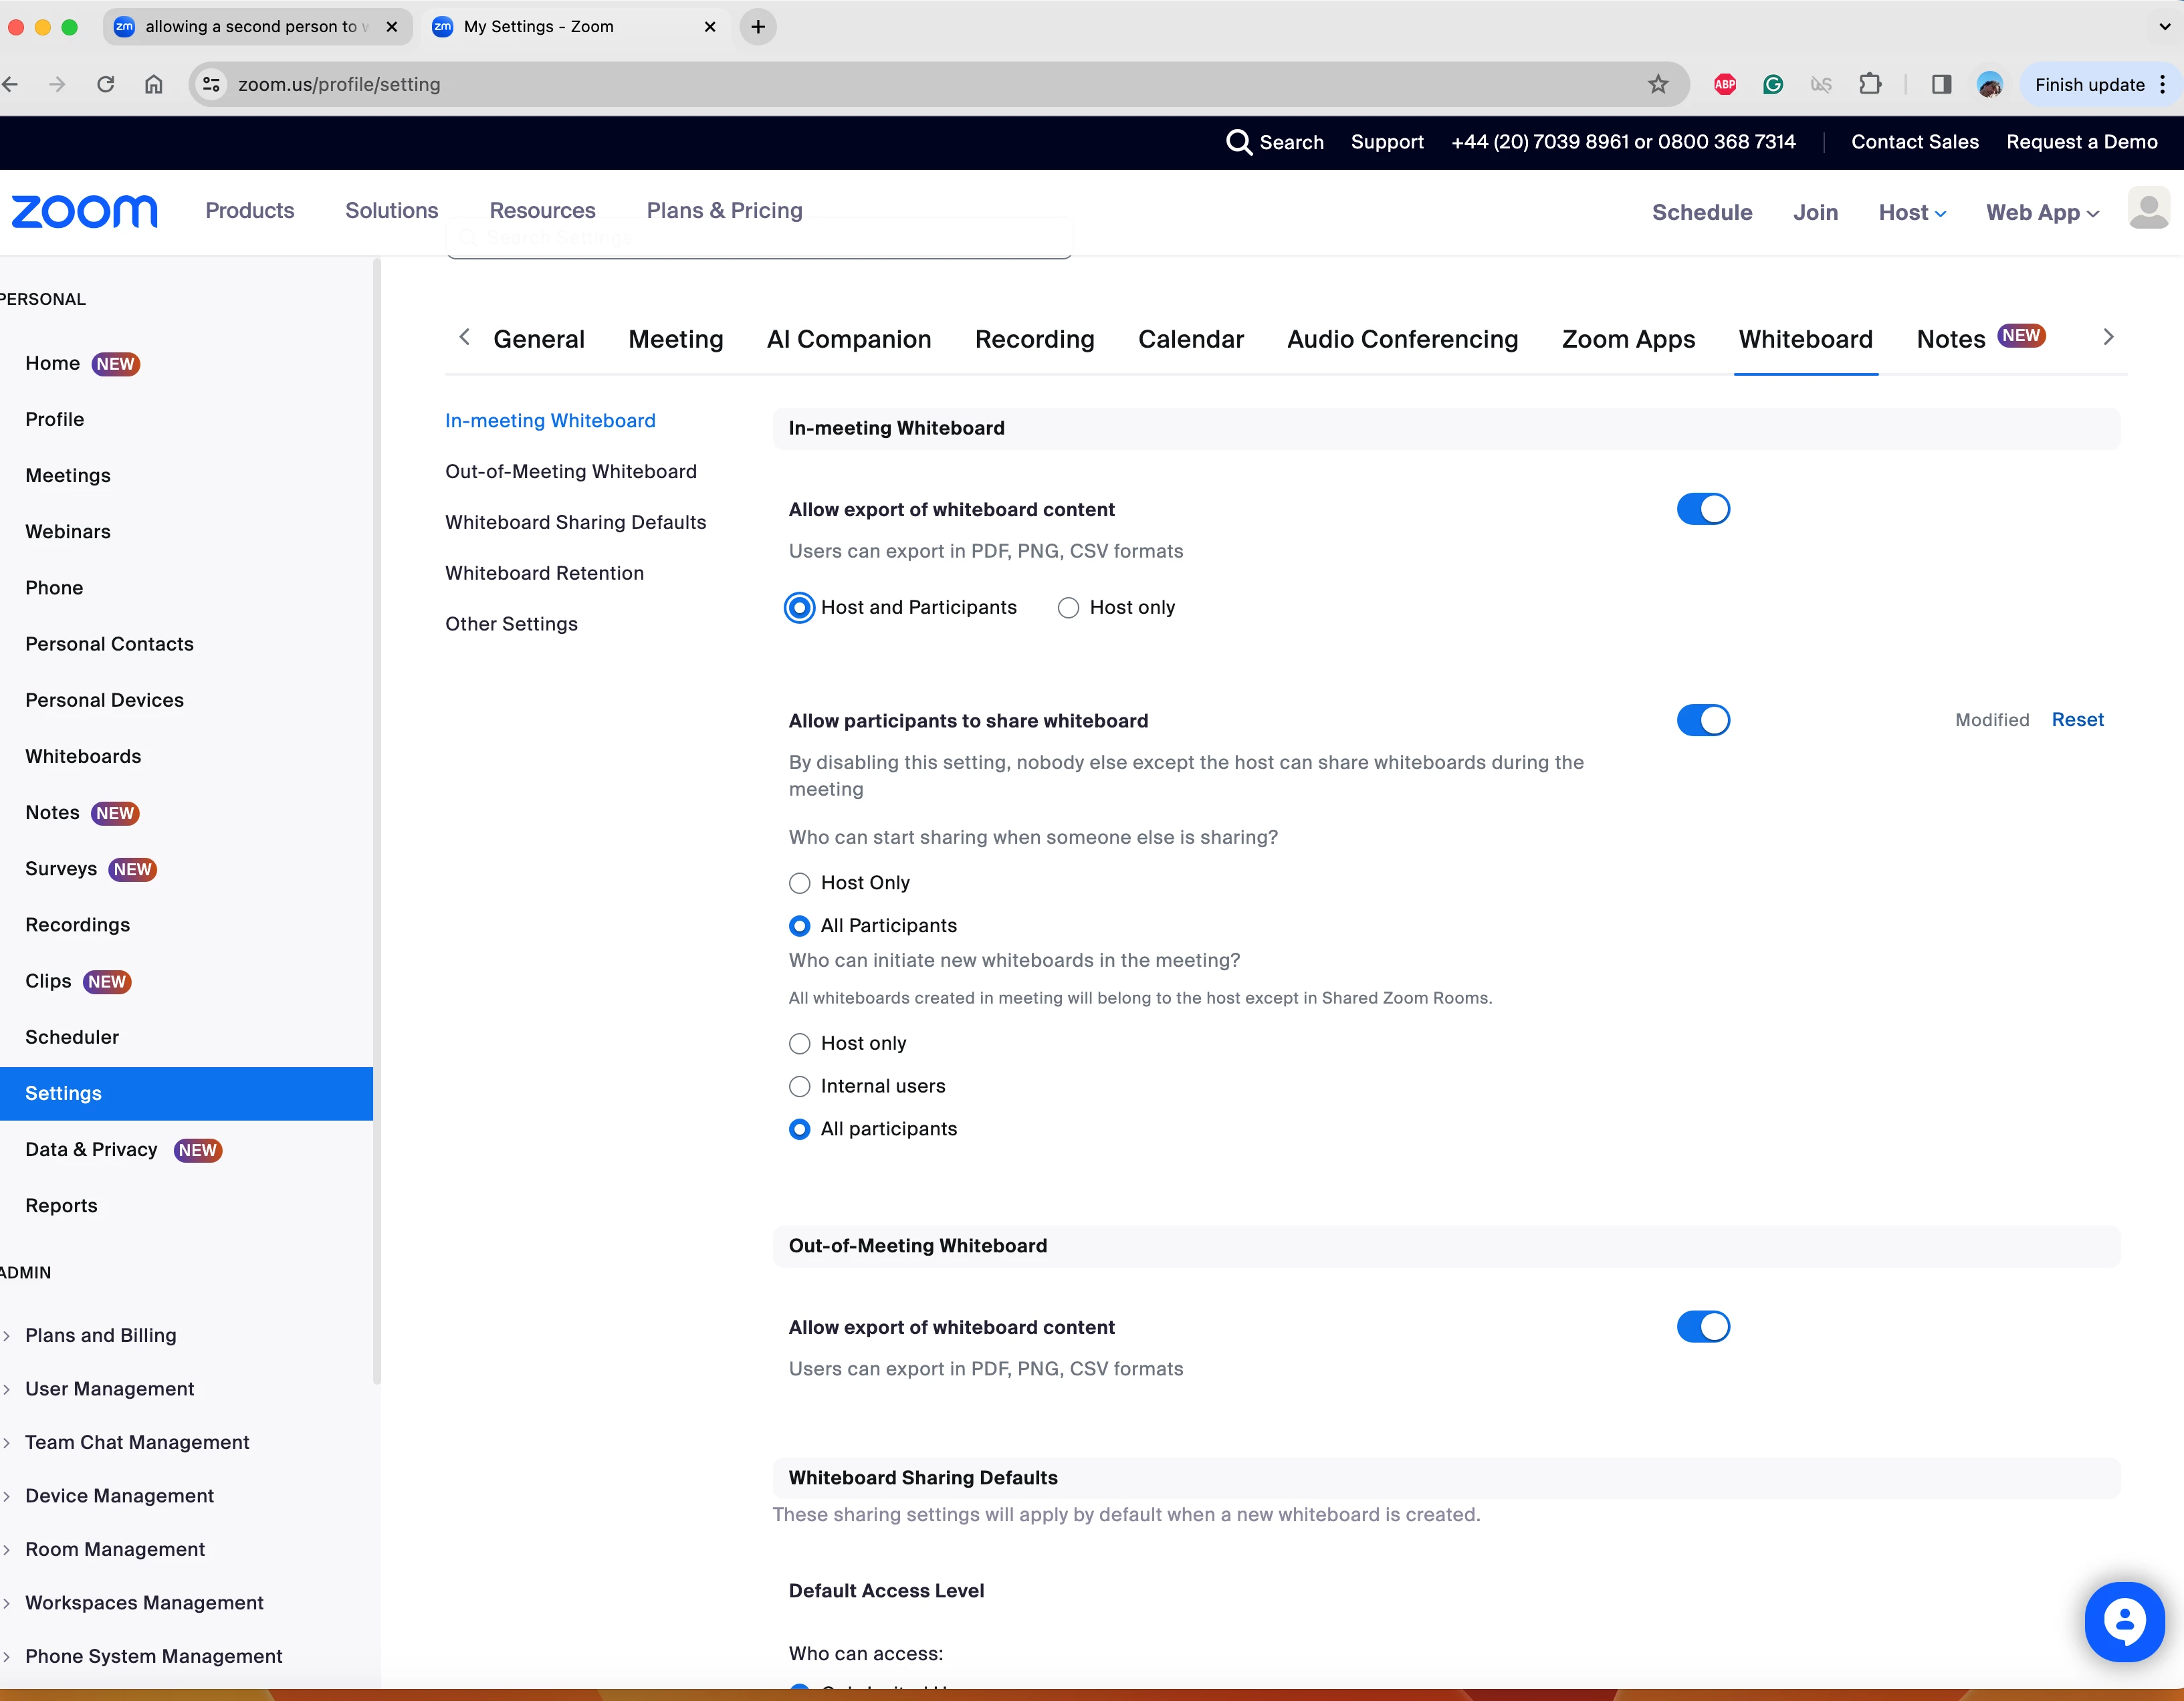Screen dimensions: 2184x1701
Task: Click the Adblock Plus extension icon
Action: coord(1725,84)
